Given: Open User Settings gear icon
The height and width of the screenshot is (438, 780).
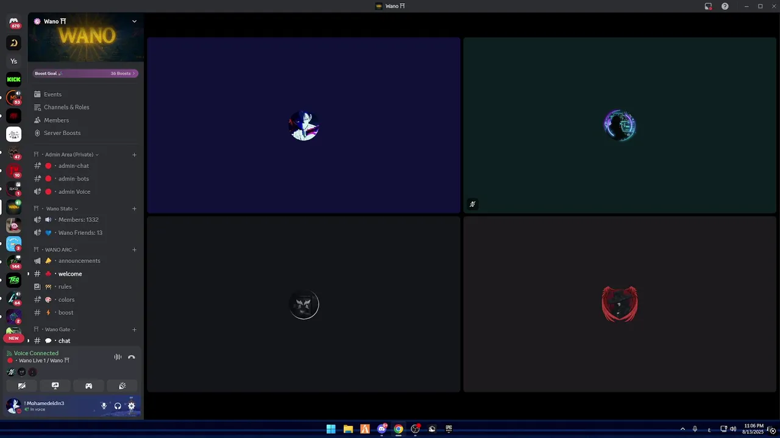Looking at the screenshot, I should point(131,406).
